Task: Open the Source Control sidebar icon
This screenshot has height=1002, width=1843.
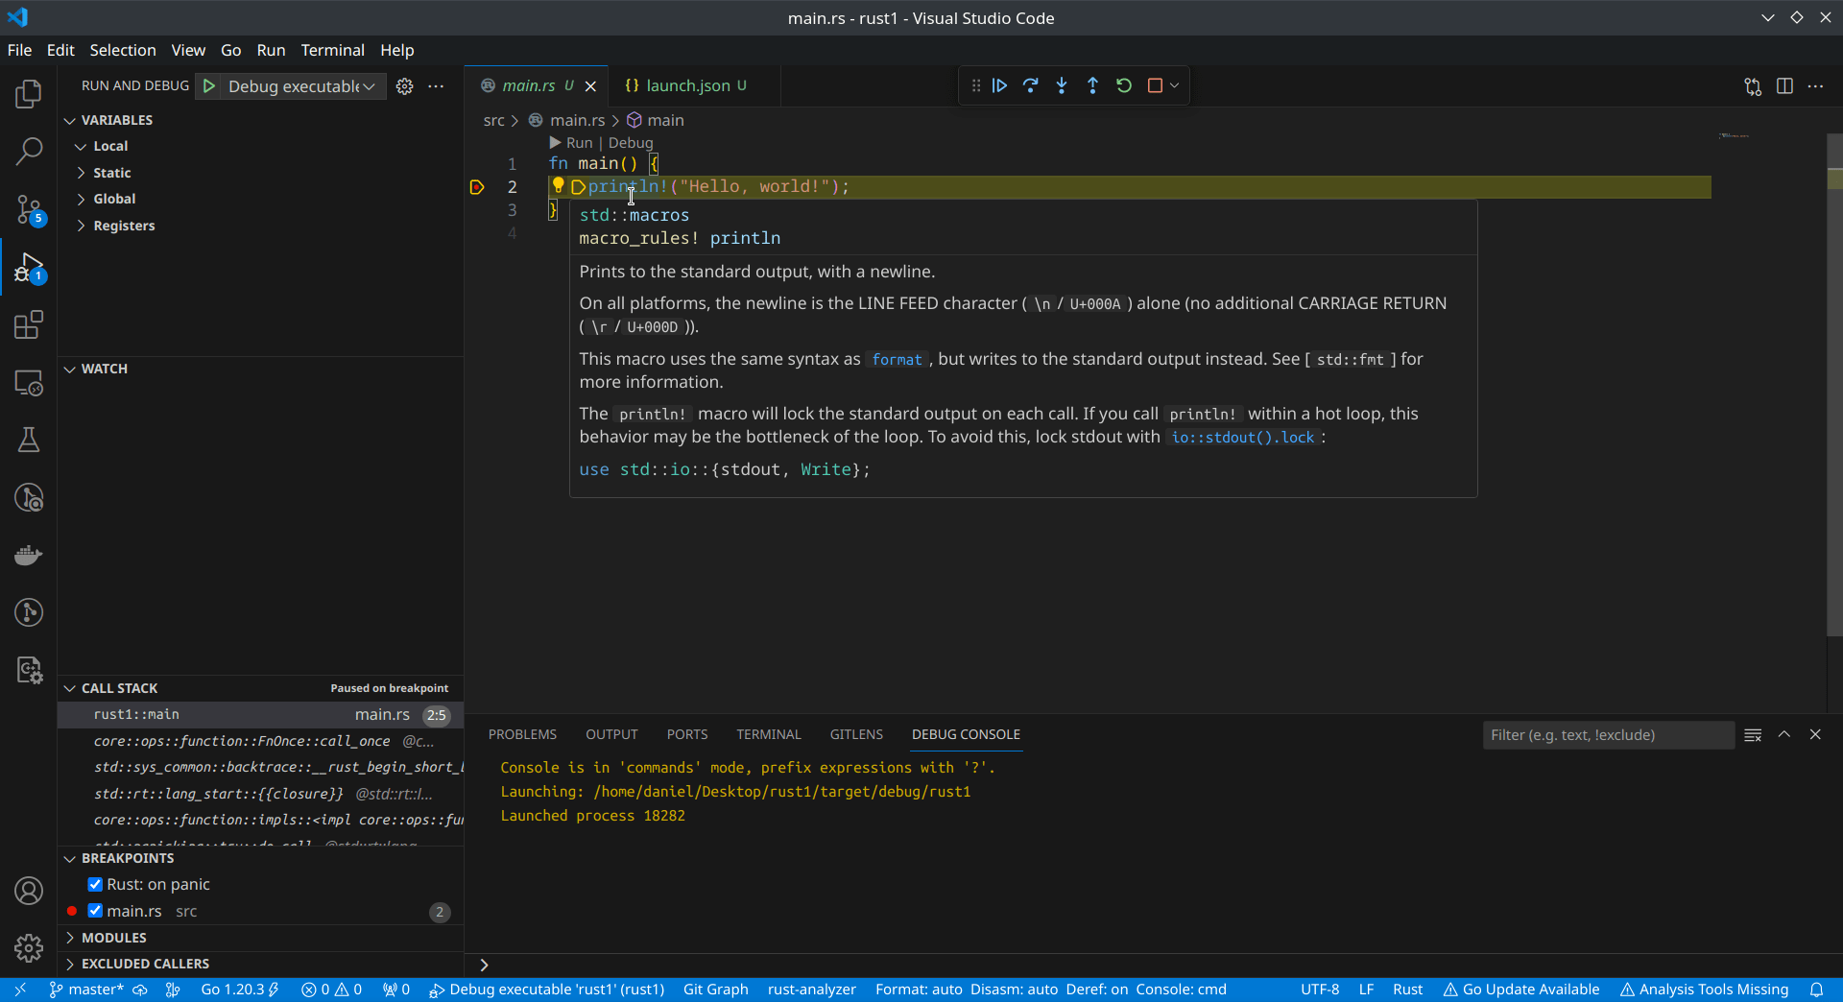Action: point(29,209)
